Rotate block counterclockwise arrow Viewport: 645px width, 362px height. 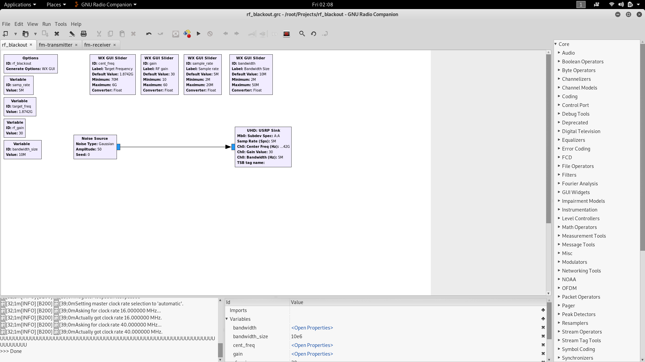[x=225, y=34]
